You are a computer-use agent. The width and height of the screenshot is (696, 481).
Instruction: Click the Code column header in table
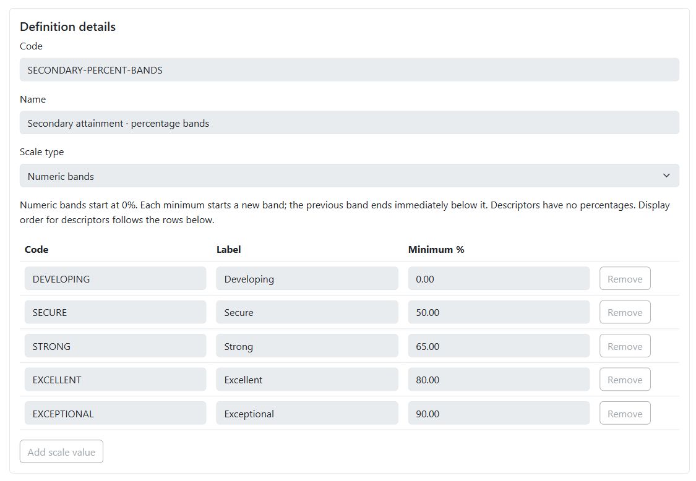pos(37,249)
